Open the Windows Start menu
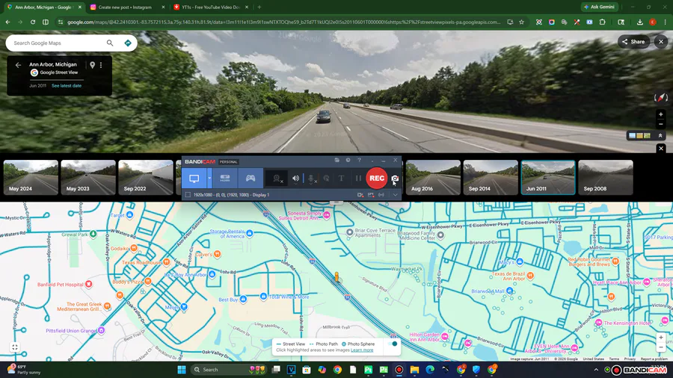 click(182, 370)
